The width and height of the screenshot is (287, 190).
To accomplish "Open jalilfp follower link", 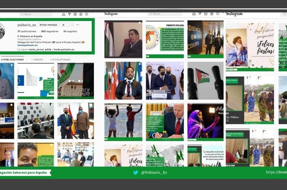I will (48, 50).
